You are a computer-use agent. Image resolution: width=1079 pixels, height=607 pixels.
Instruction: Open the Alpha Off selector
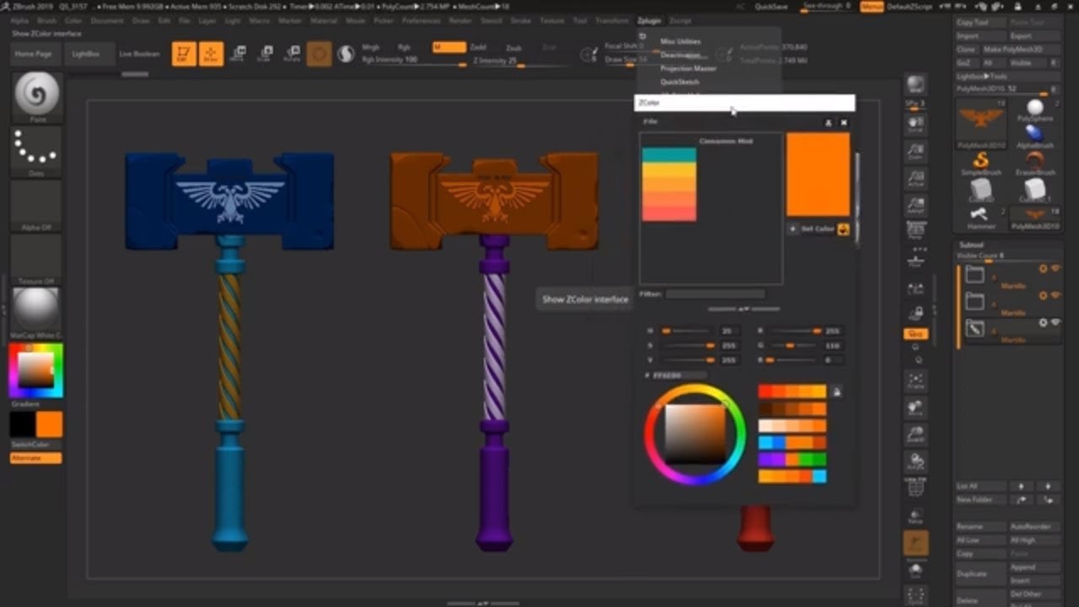coord(37,205)
